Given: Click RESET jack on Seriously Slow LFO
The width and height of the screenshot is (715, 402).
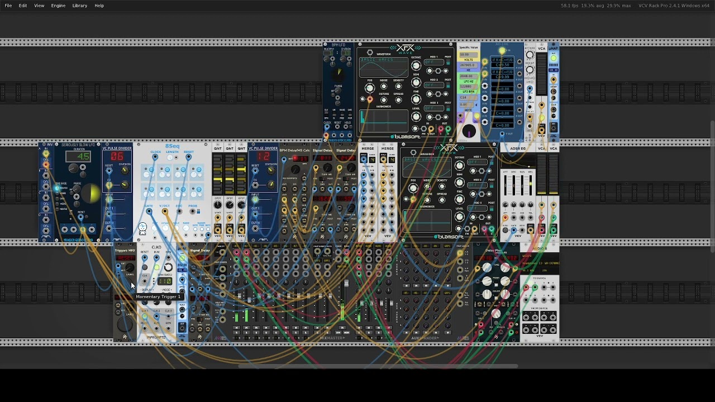Looking at the screenshot, I should point(81,217).
